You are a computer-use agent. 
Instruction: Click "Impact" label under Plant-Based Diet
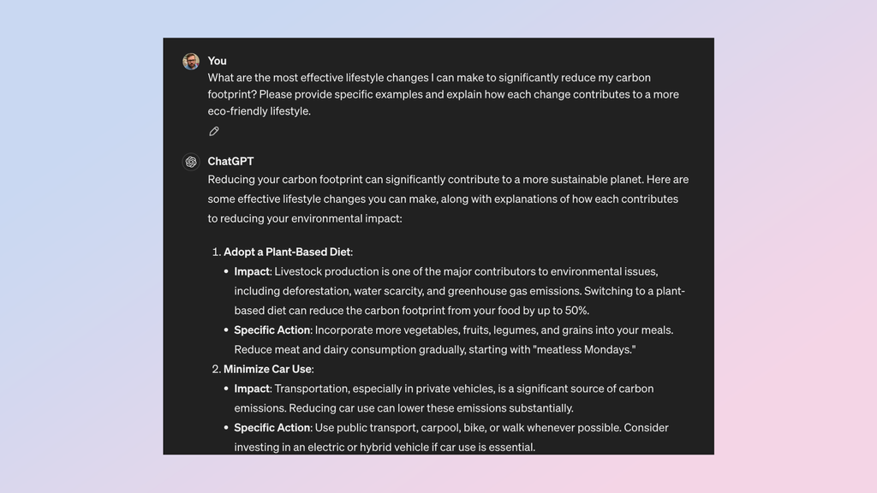pyautogui.click(x=252, y=271)
